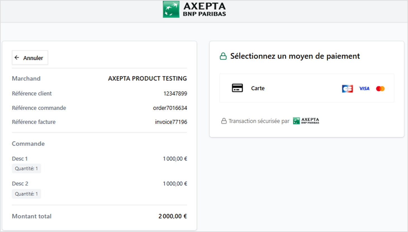Click the Visa logo
Viewport: 408px width, 232px height.
364,89
